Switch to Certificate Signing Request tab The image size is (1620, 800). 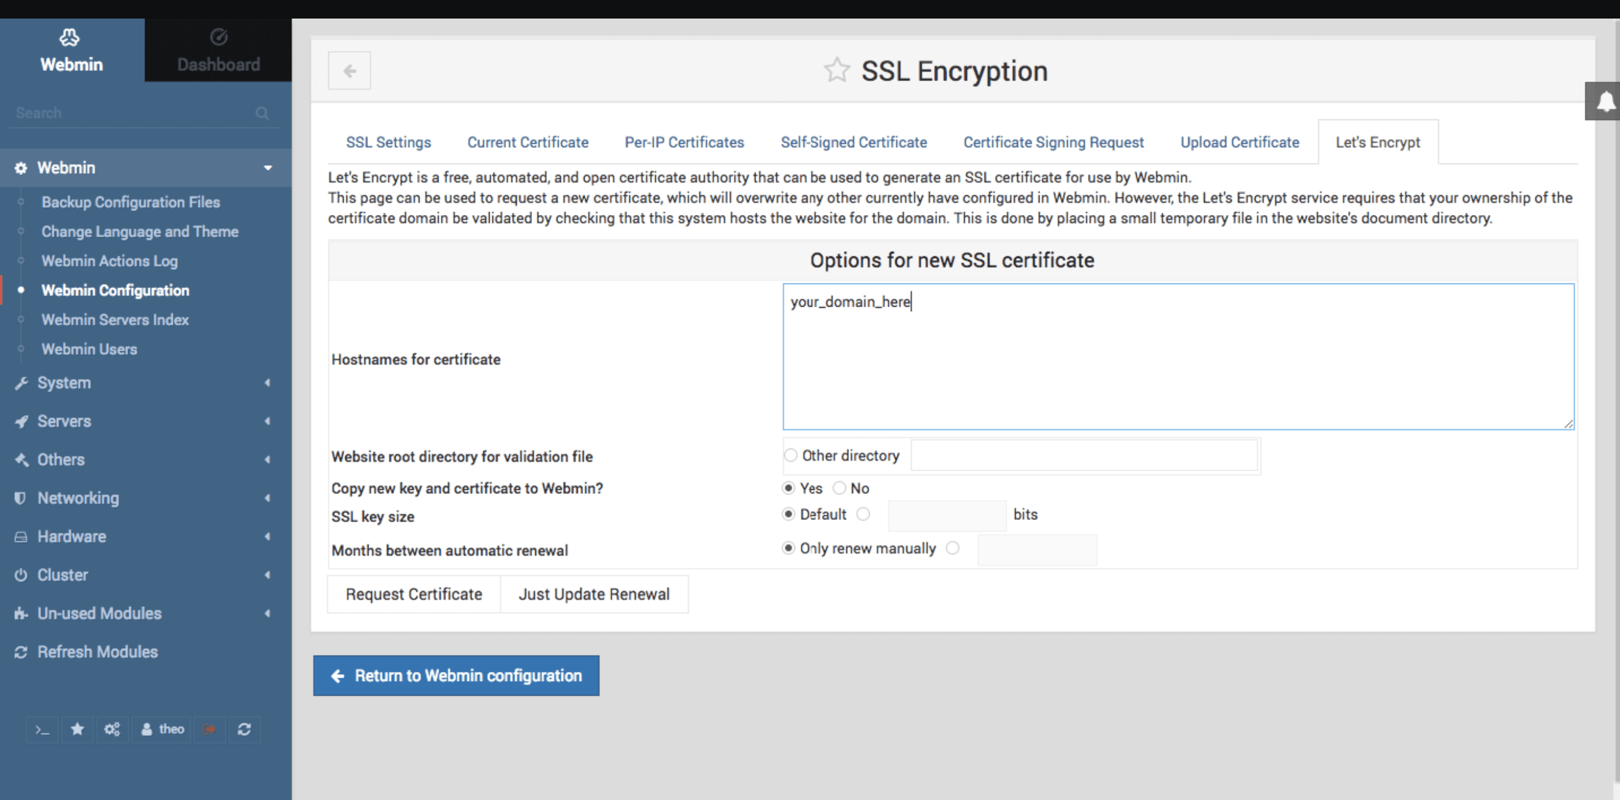pos(1053,142)
